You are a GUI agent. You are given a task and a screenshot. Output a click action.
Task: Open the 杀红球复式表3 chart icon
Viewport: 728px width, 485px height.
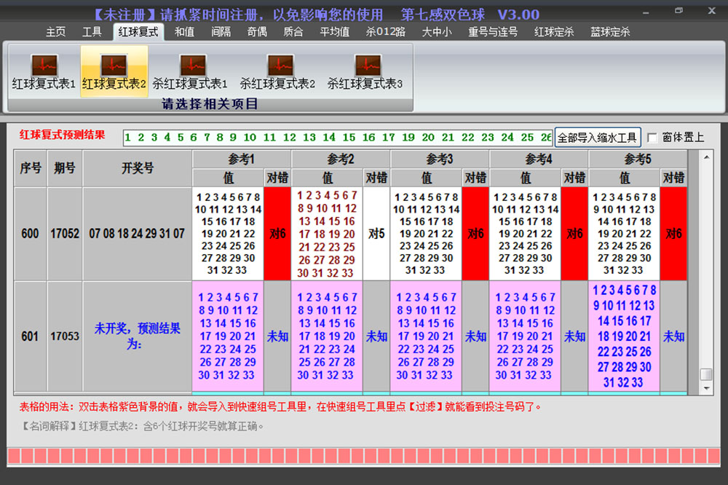click(365, 71)
